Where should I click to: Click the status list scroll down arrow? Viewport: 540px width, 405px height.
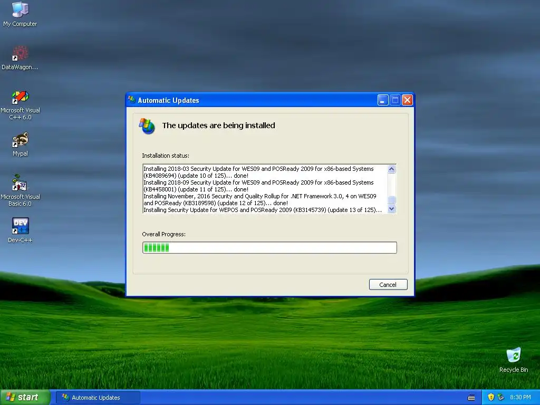coord(392,209)
